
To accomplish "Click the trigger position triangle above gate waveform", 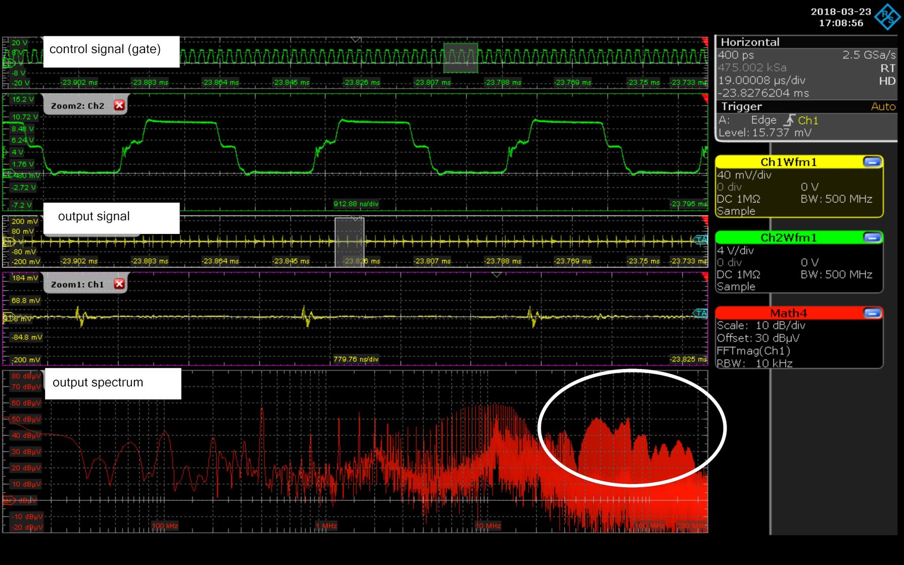I will pos(355,39).
